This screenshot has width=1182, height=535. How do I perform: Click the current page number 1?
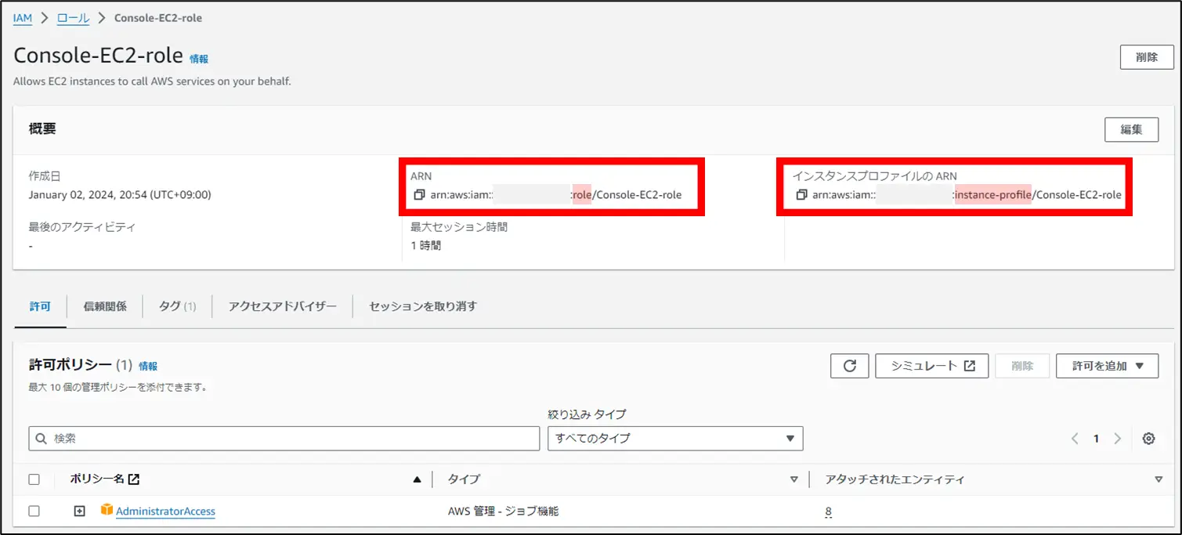coord(1097,439)
